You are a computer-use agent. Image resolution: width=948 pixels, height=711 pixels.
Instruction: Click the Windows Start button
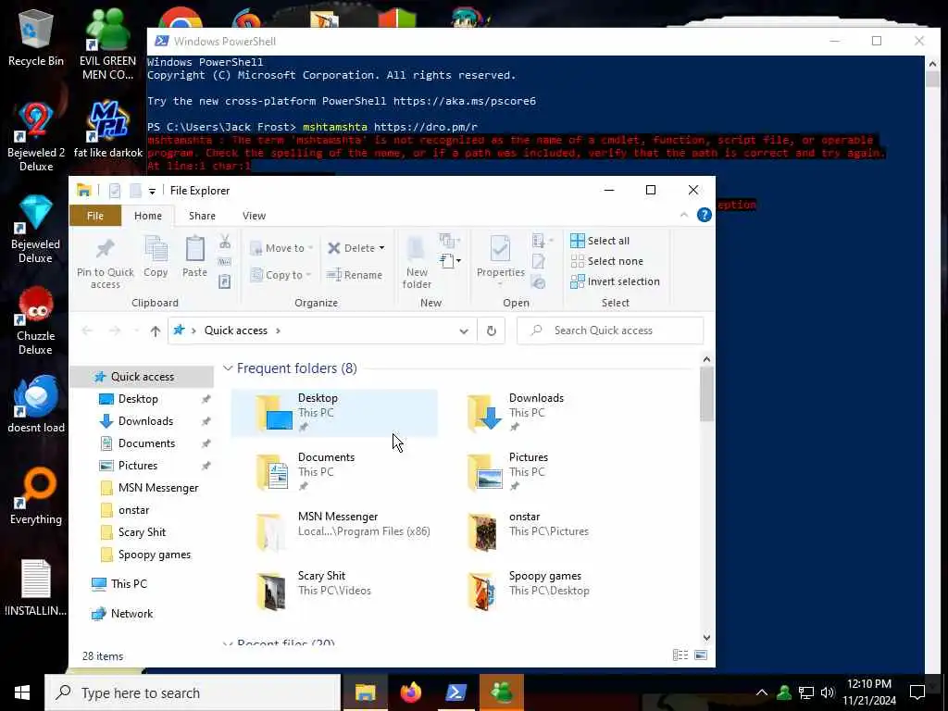[22, 692]
